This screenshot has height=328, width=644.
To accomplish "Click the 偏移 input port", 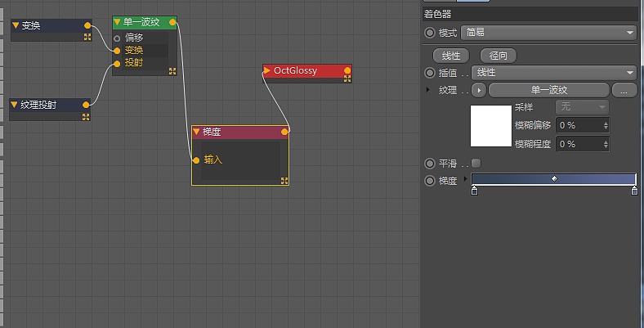I will [117, 38].
